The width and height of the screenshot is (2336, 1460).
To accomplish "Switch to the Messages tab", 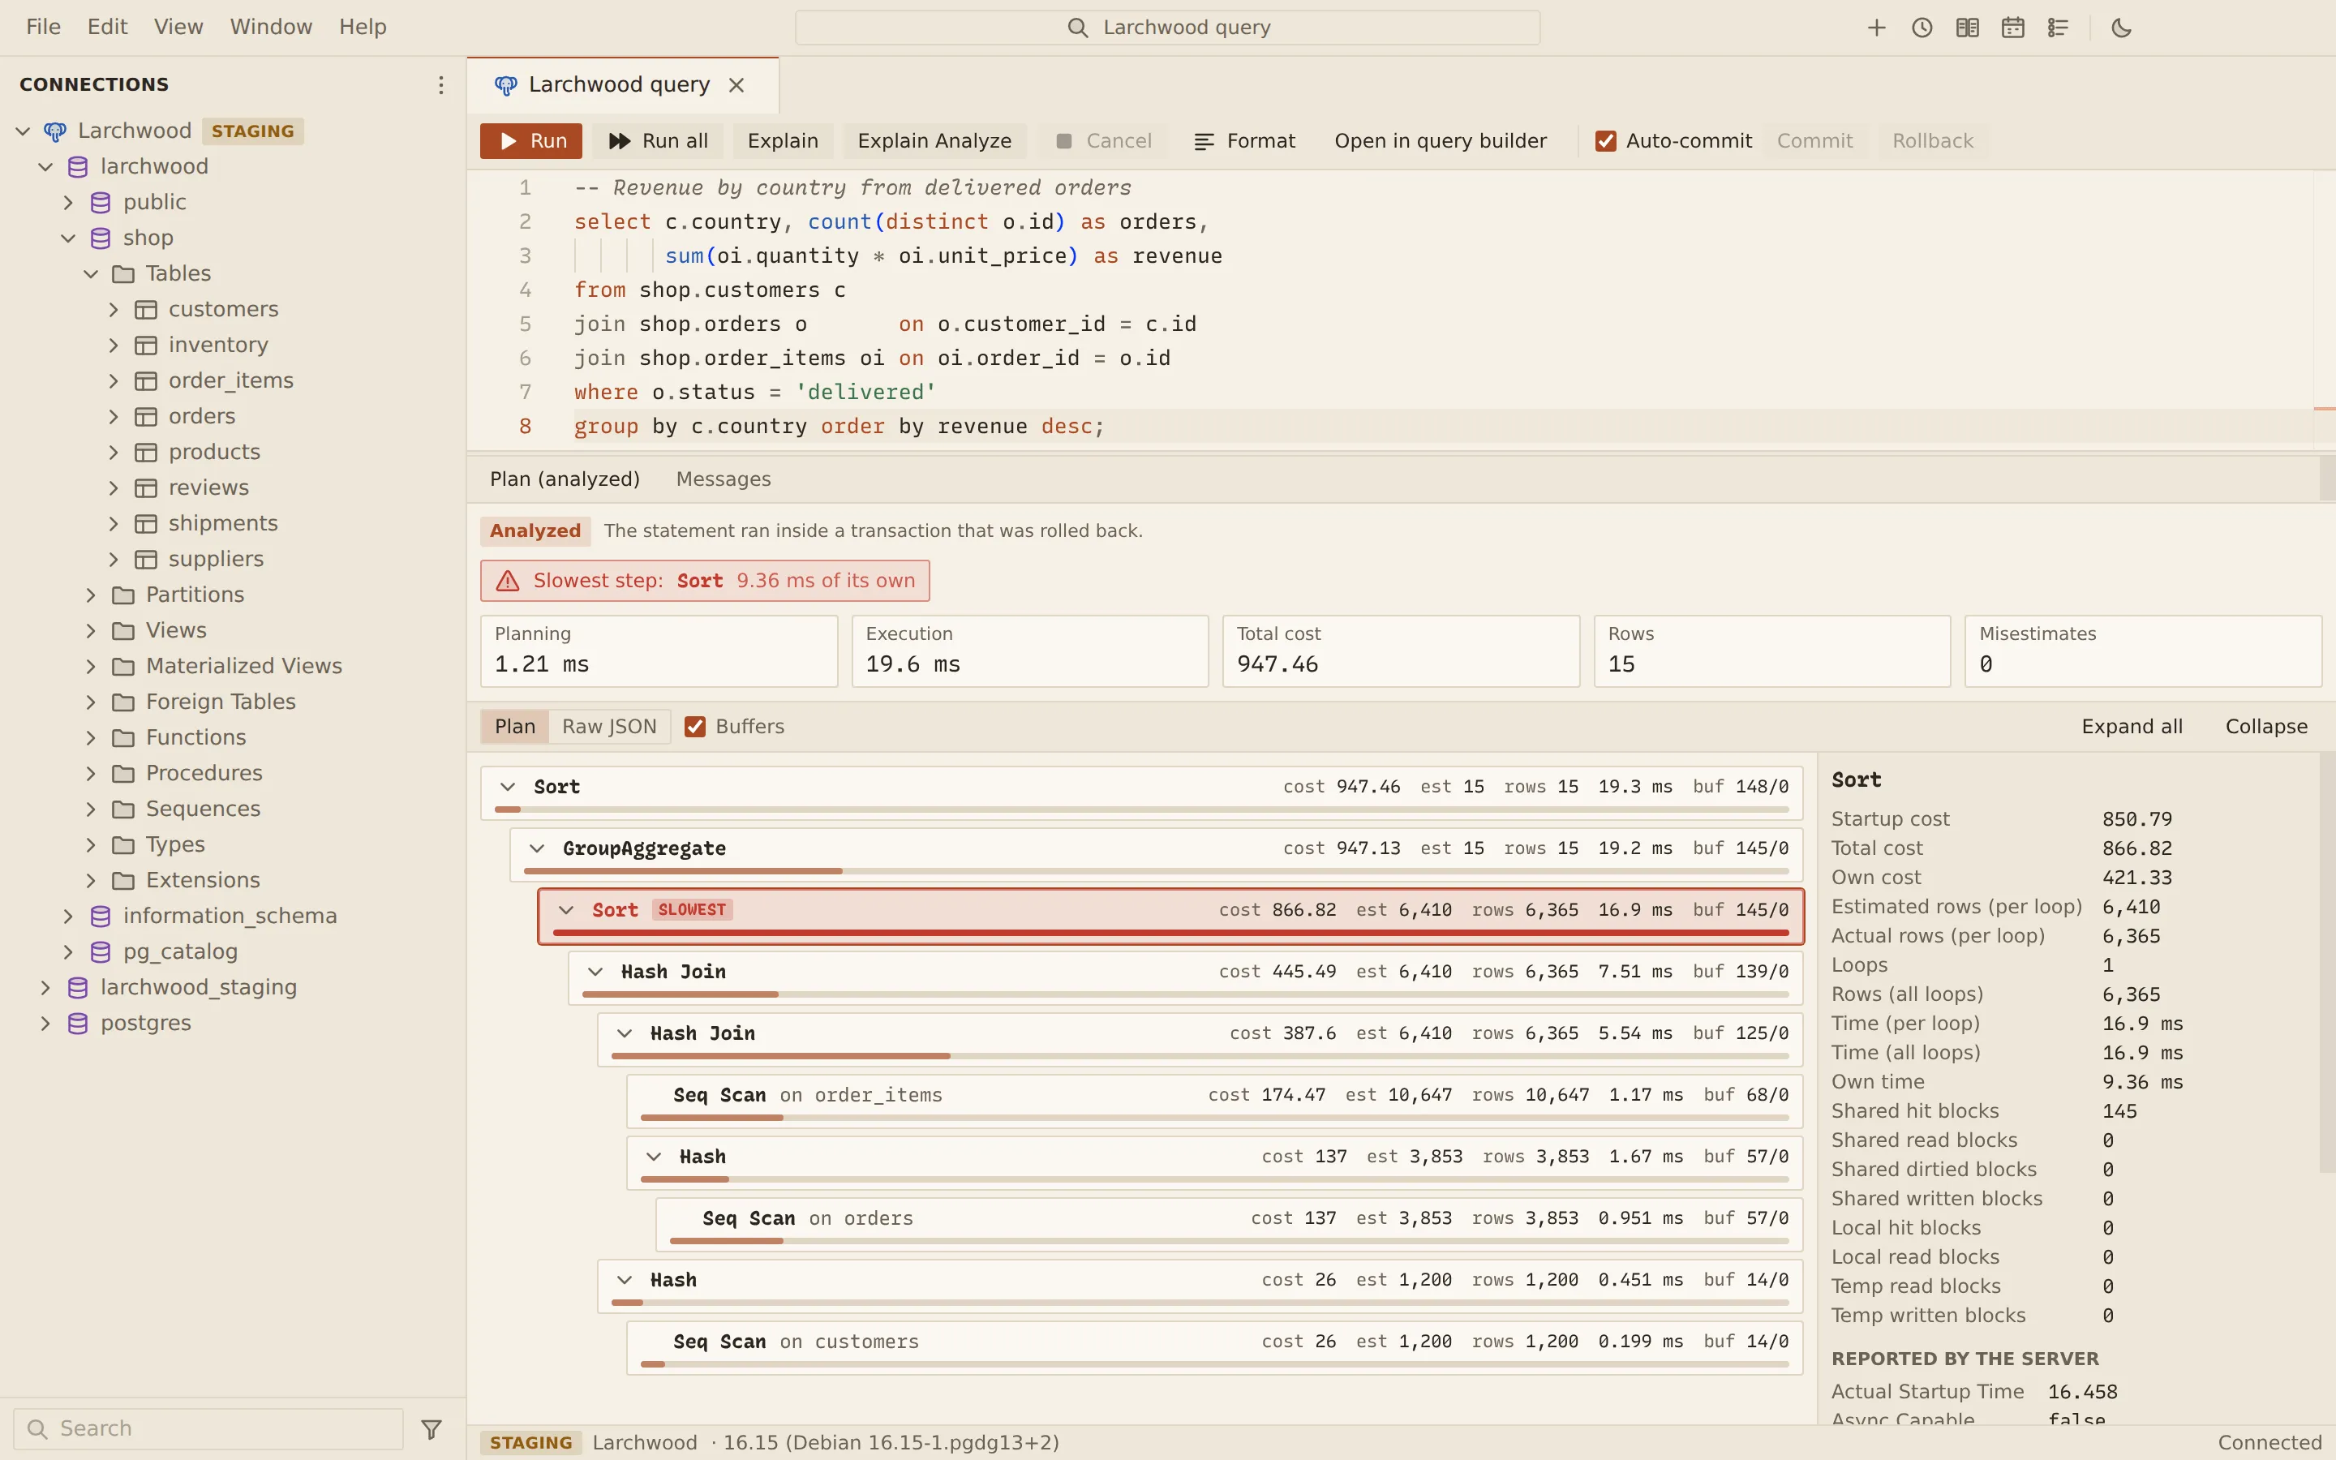I will click(x=723, y=479).
